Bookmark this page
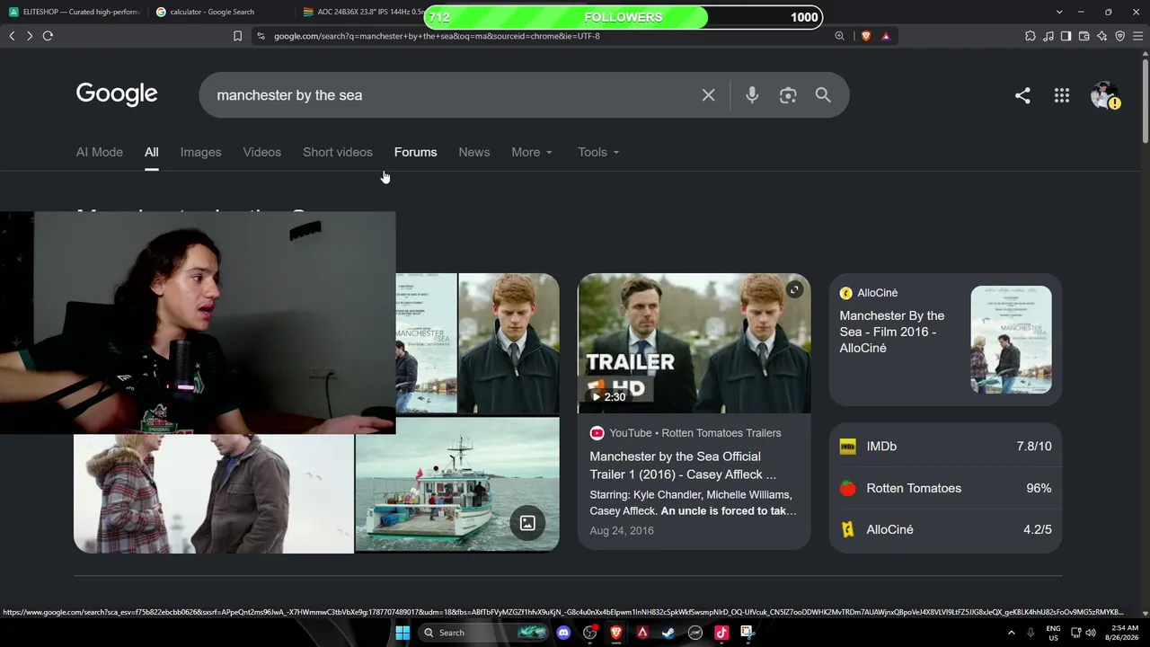The image size is (1150, 647). pyautogui.click(x=237, y=36)
